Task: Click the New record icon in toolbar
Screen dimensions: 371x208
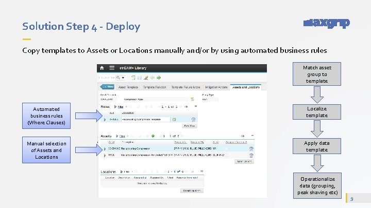Action: coord(133,78)
